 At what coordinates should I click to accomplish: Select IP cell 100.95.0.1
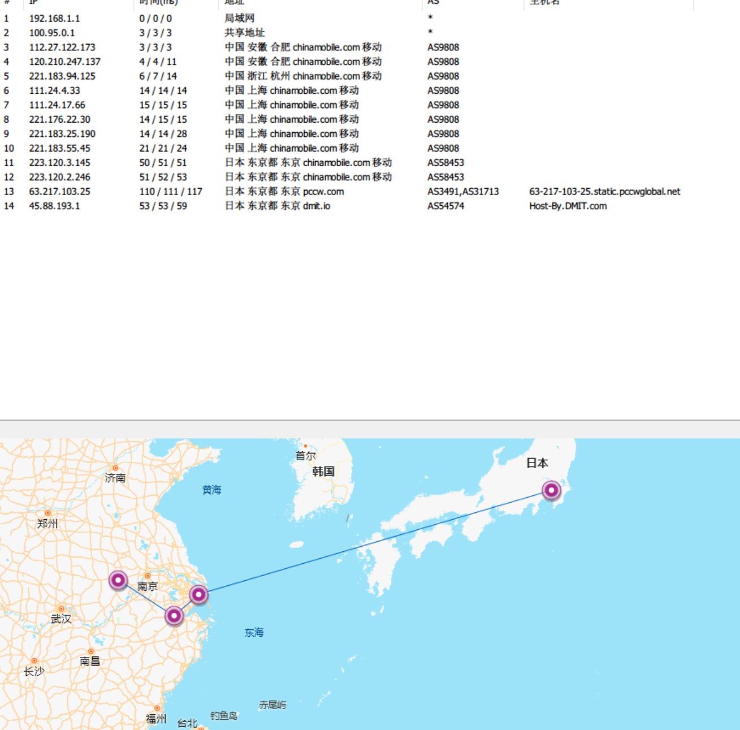(x=52, y=33)
